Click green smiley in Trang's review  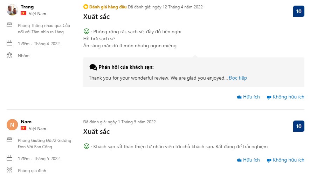click(x=86, y=31)
